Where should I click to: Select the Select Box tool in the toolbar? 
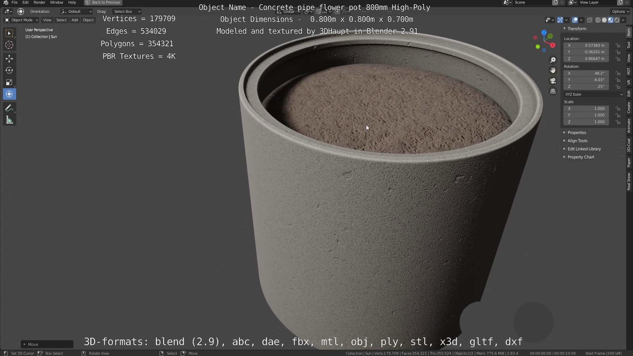coord(9,33)
